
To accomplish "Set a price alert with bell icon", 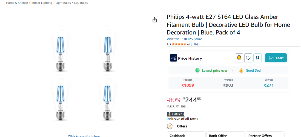I will click(x=239, y=58).
